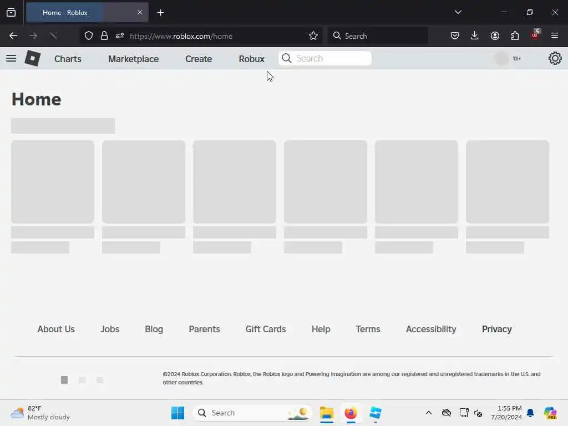This screenshot has height=426, width=568.
Task: Expand the list all tabs chevron
Action: [x=458, y=12]
